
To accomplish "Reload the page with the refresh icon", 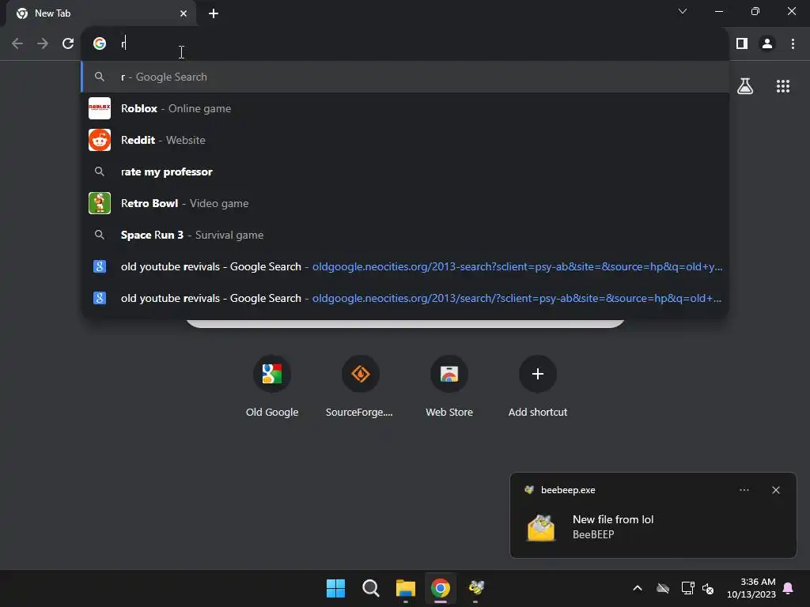I will [x=68, y=43].
